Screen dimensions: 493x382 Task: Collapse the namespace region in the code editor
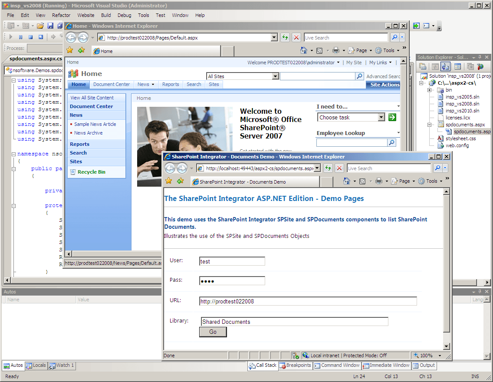click(x=13, y=154)
